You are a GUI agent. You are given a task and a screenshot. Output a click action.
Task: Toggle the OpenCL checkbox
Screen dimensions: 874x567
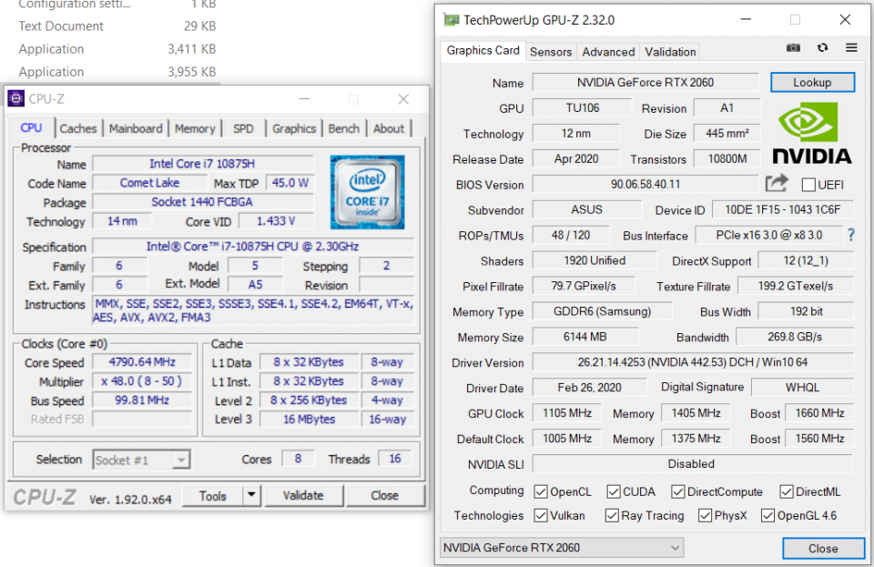pos(542,492)
